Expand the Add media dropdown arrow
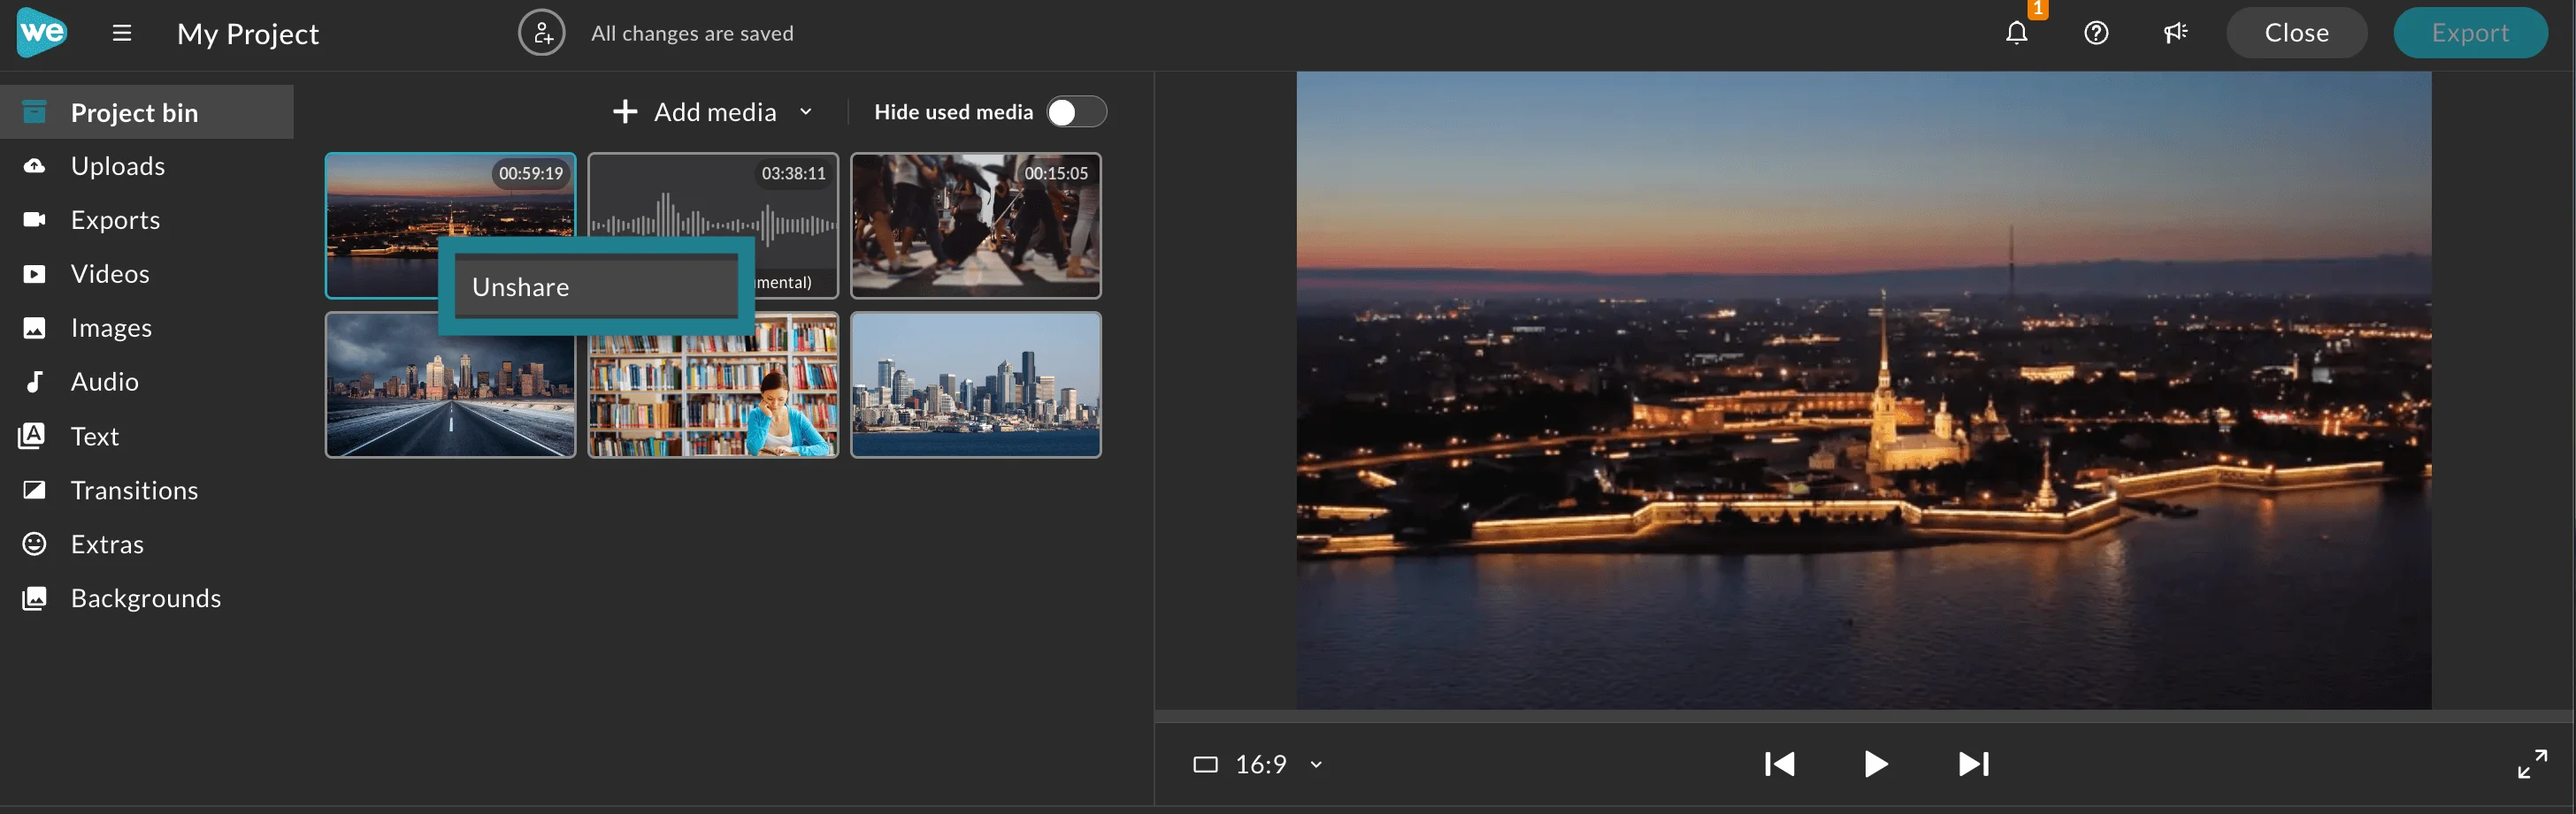This screenshot has height=814, width=2576. (x=806, y=112)
